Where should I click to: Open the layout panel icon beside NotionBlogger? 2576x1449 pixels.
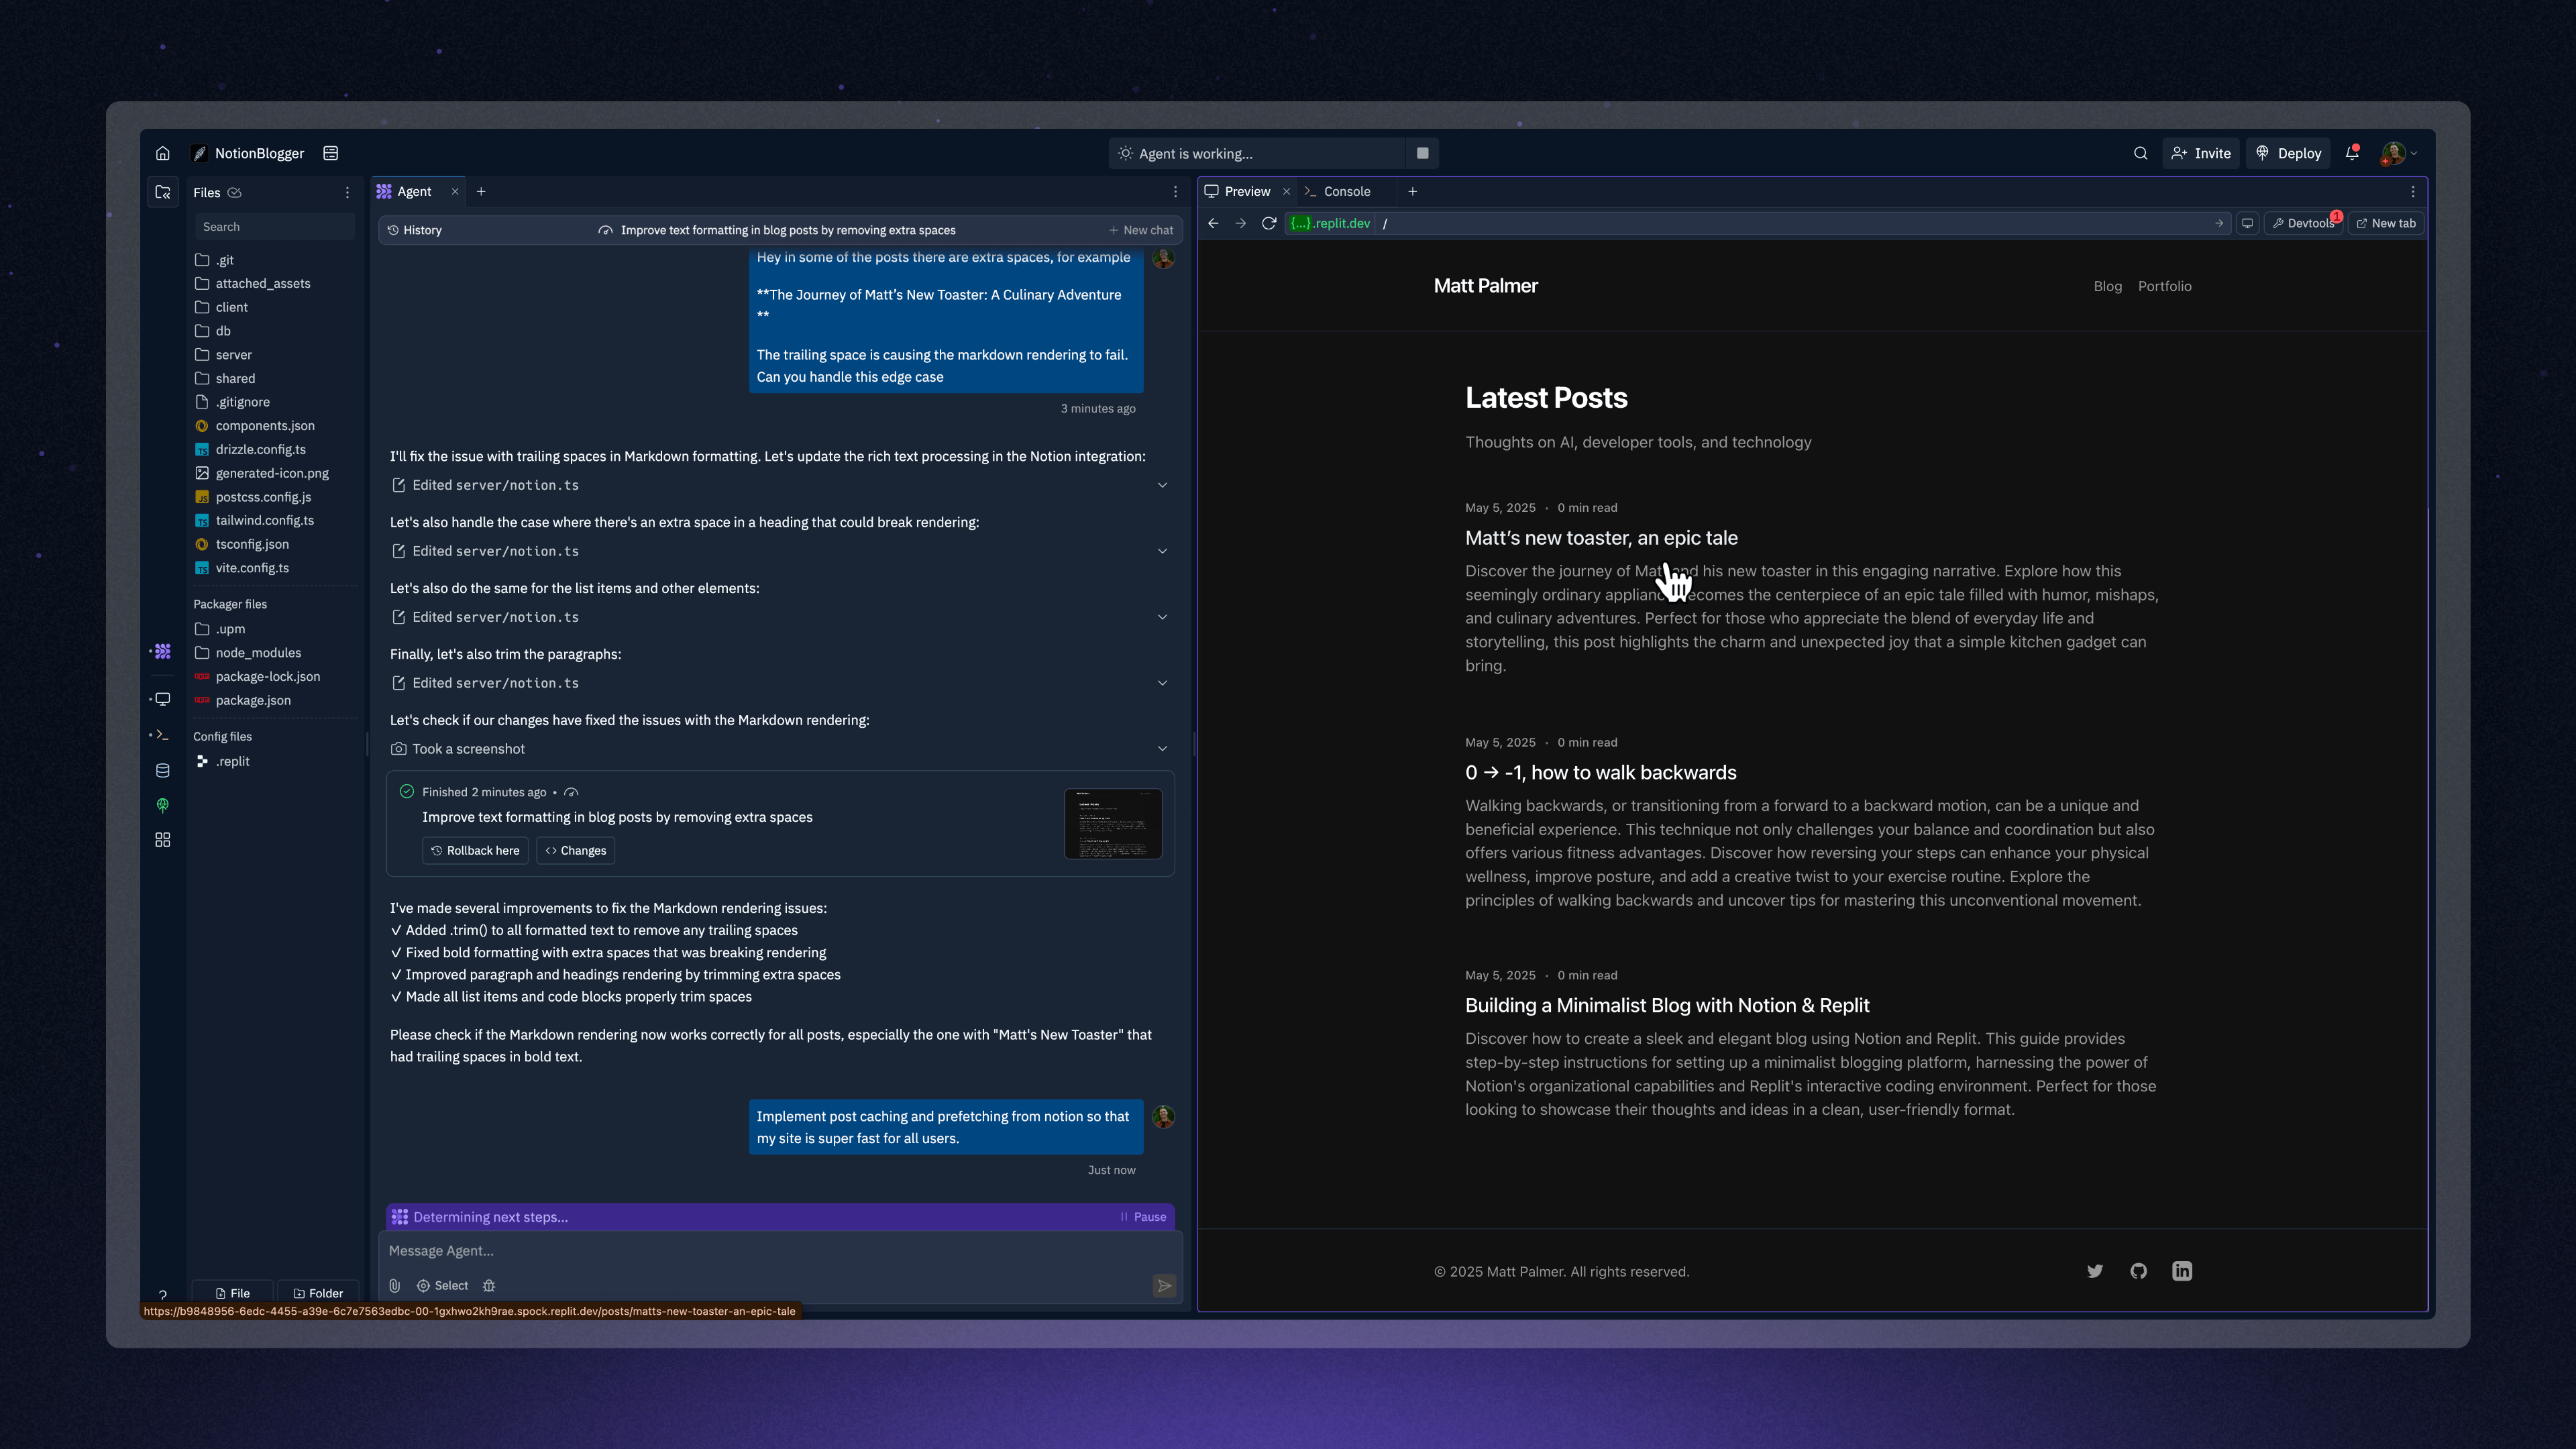pyautogui.click(x=331, y=153)
